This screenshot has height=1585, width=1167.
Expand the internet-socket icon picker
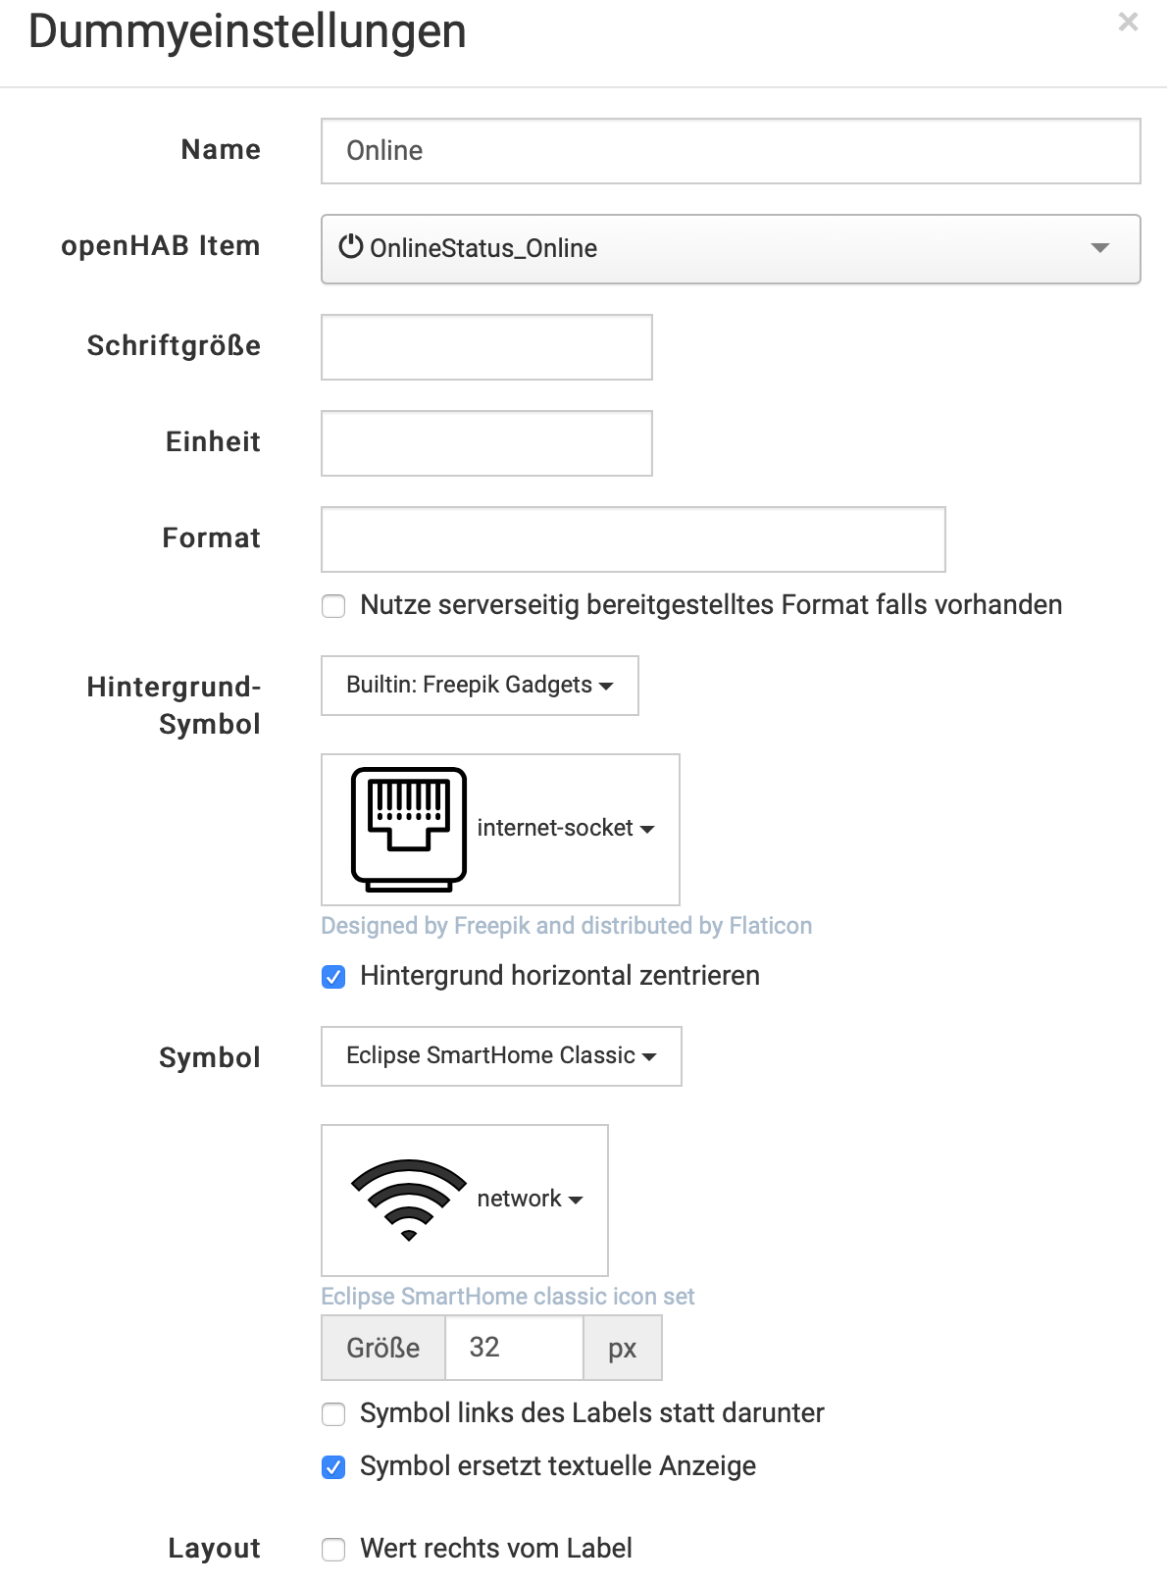(x=566, y=829)
